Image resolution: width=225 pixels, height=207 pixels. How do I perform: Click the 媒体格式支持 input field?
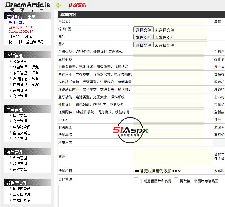(x=169, y=82)
